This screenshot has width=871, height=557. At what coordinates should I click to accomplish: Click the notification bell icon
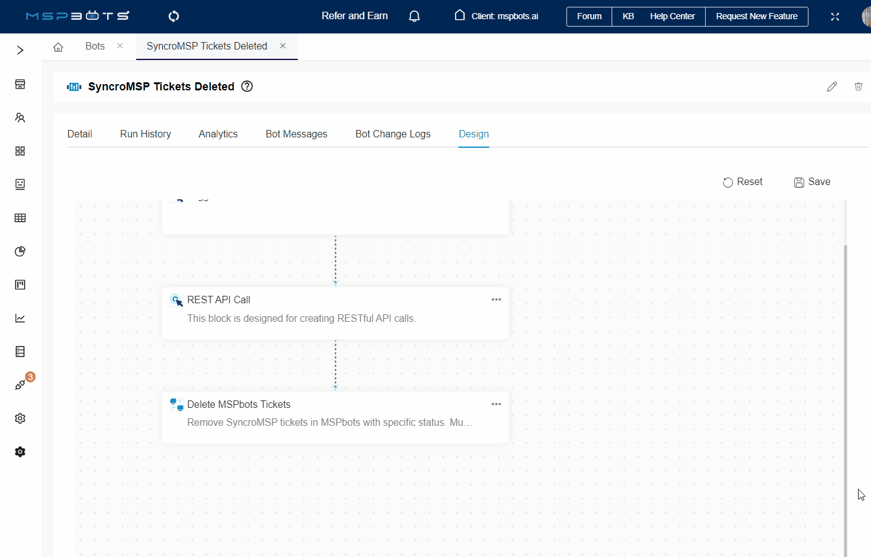click(414, 16)
